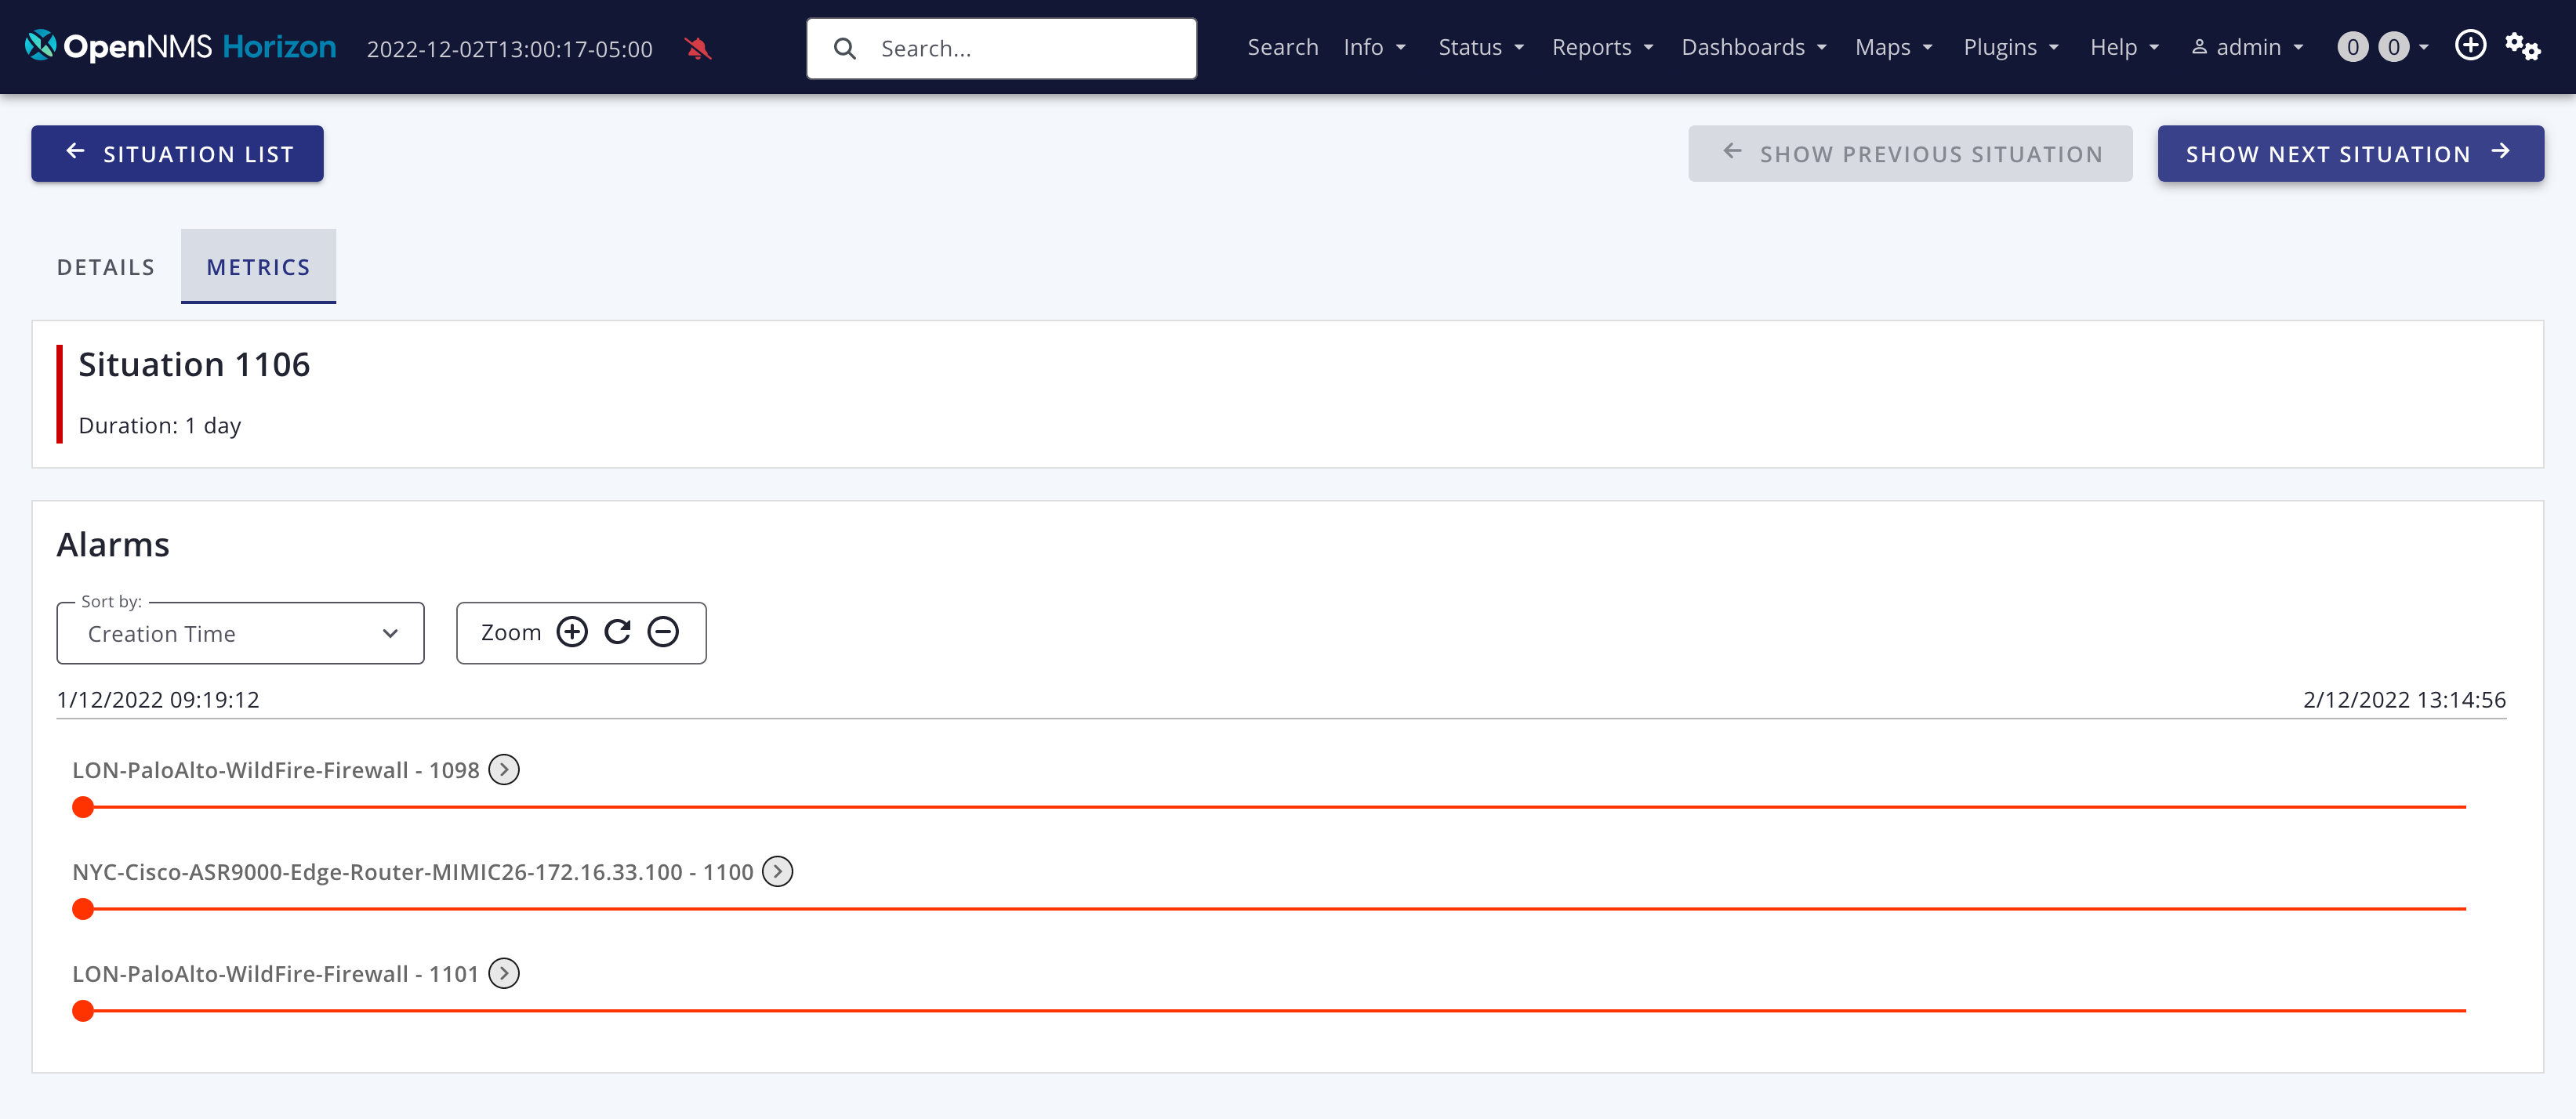Click the Zoom out minus icon
This screenshot has width=2576, height=1119.
point(663,632)
